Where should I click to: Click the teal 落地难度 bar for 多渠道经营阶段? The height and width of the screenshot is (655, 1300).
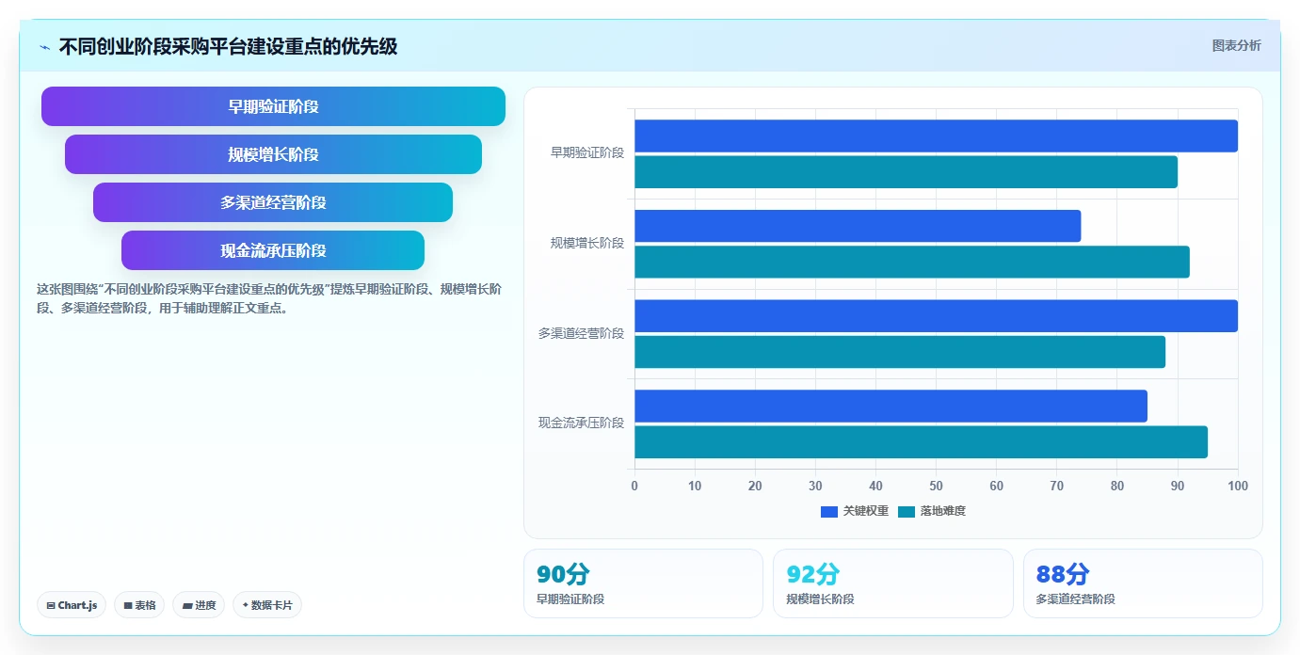coord(900,352)
